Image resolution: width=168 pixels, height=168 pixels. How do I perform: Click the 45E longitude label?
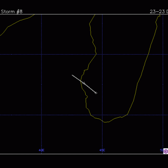tap(102, 150)
